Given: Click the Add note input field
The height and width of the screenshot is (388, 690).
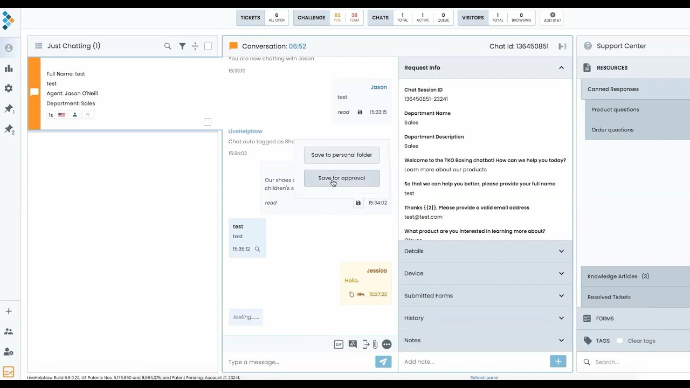Looking at the screenshot, I should point(474,362).
